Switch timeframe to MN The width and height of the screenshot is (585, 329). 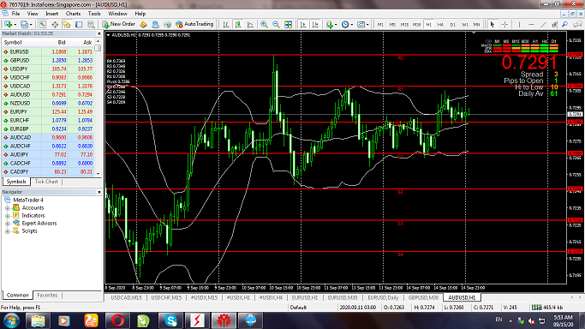(476, 24)
